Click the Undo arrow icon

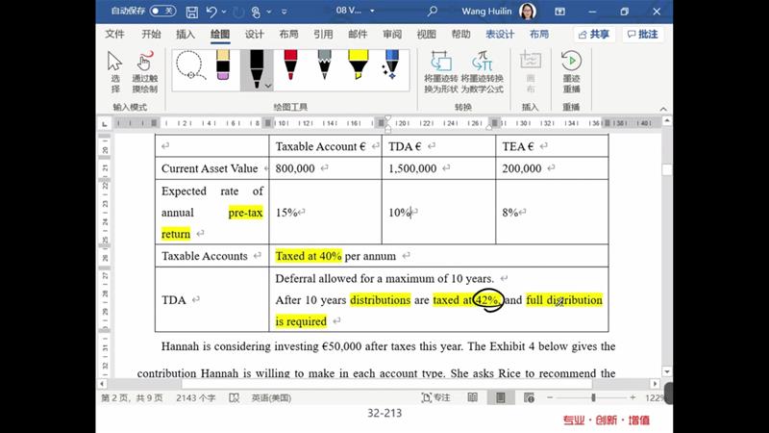pos(211,12)
